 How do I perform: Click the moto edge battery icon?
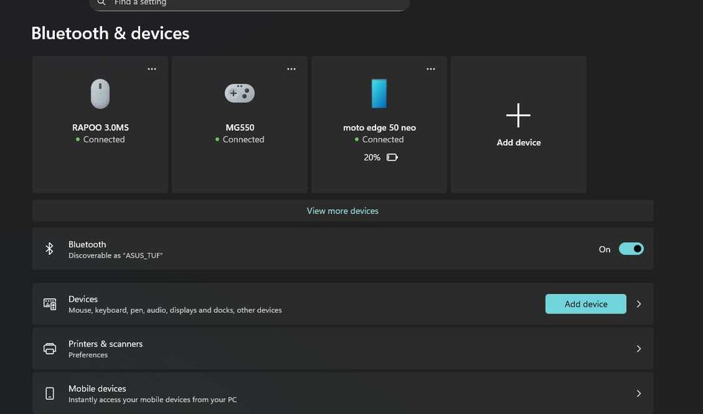pos(392,157)
